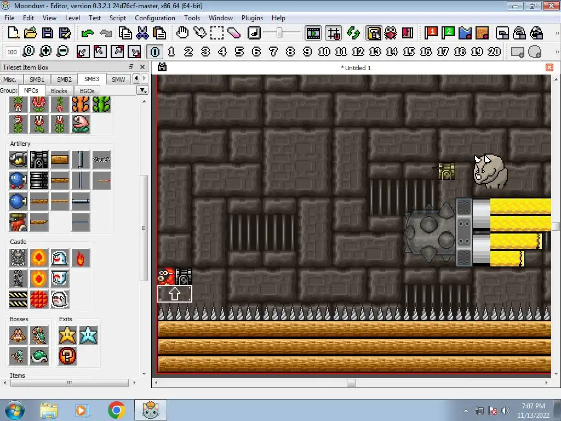Switch to section 20
The width and height of the screenshot is (561, 421).
click(x=494, y=52)
